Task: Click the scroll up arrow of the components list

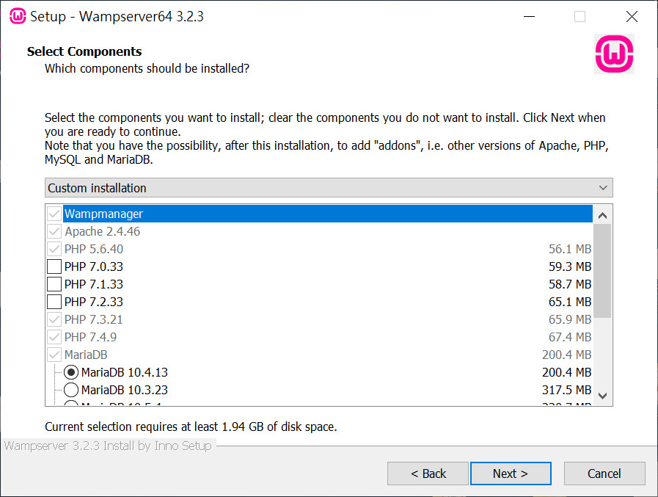Action: (602, 216)
